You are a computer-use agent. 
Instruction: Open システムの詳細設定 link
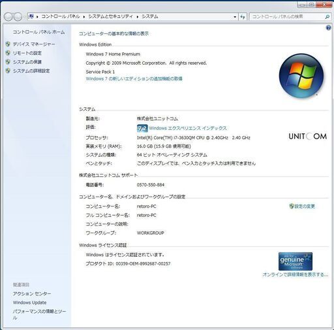pyautogui.click(x=31, y=71)
